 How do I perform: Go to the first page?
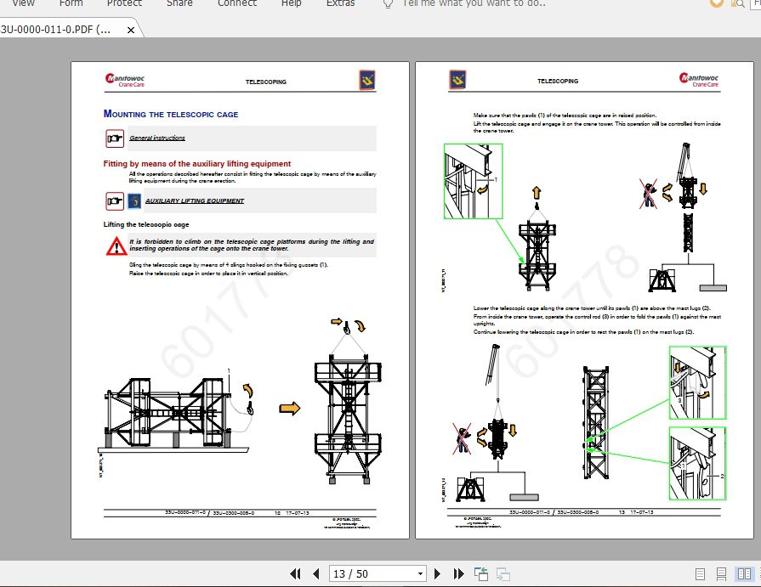(296, 573)
